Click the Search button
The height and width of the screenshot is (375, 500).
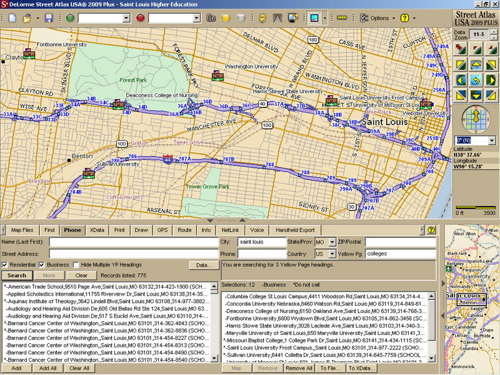pos(17,276)
